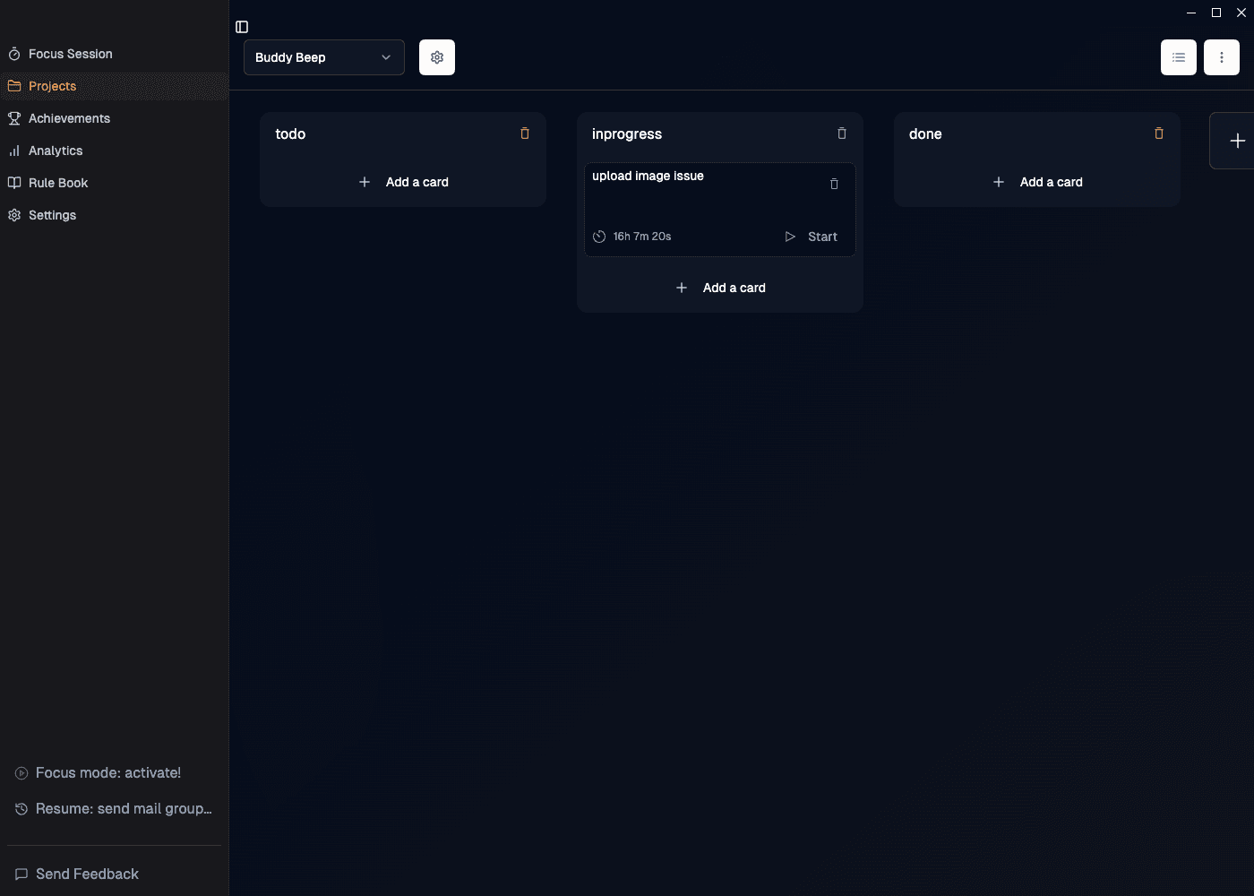The width and height of the screenshot is (1254, 896).
Task: Toggle the sidebar panel icon
Action: tap(242, 27)
